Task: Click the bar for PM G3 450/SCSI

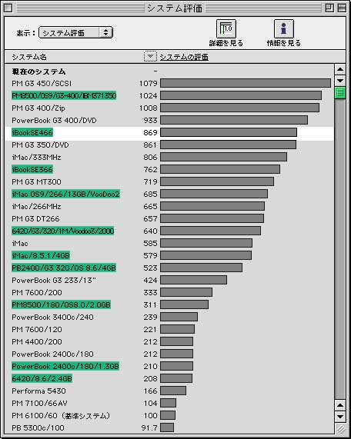Action: [246, 83]
